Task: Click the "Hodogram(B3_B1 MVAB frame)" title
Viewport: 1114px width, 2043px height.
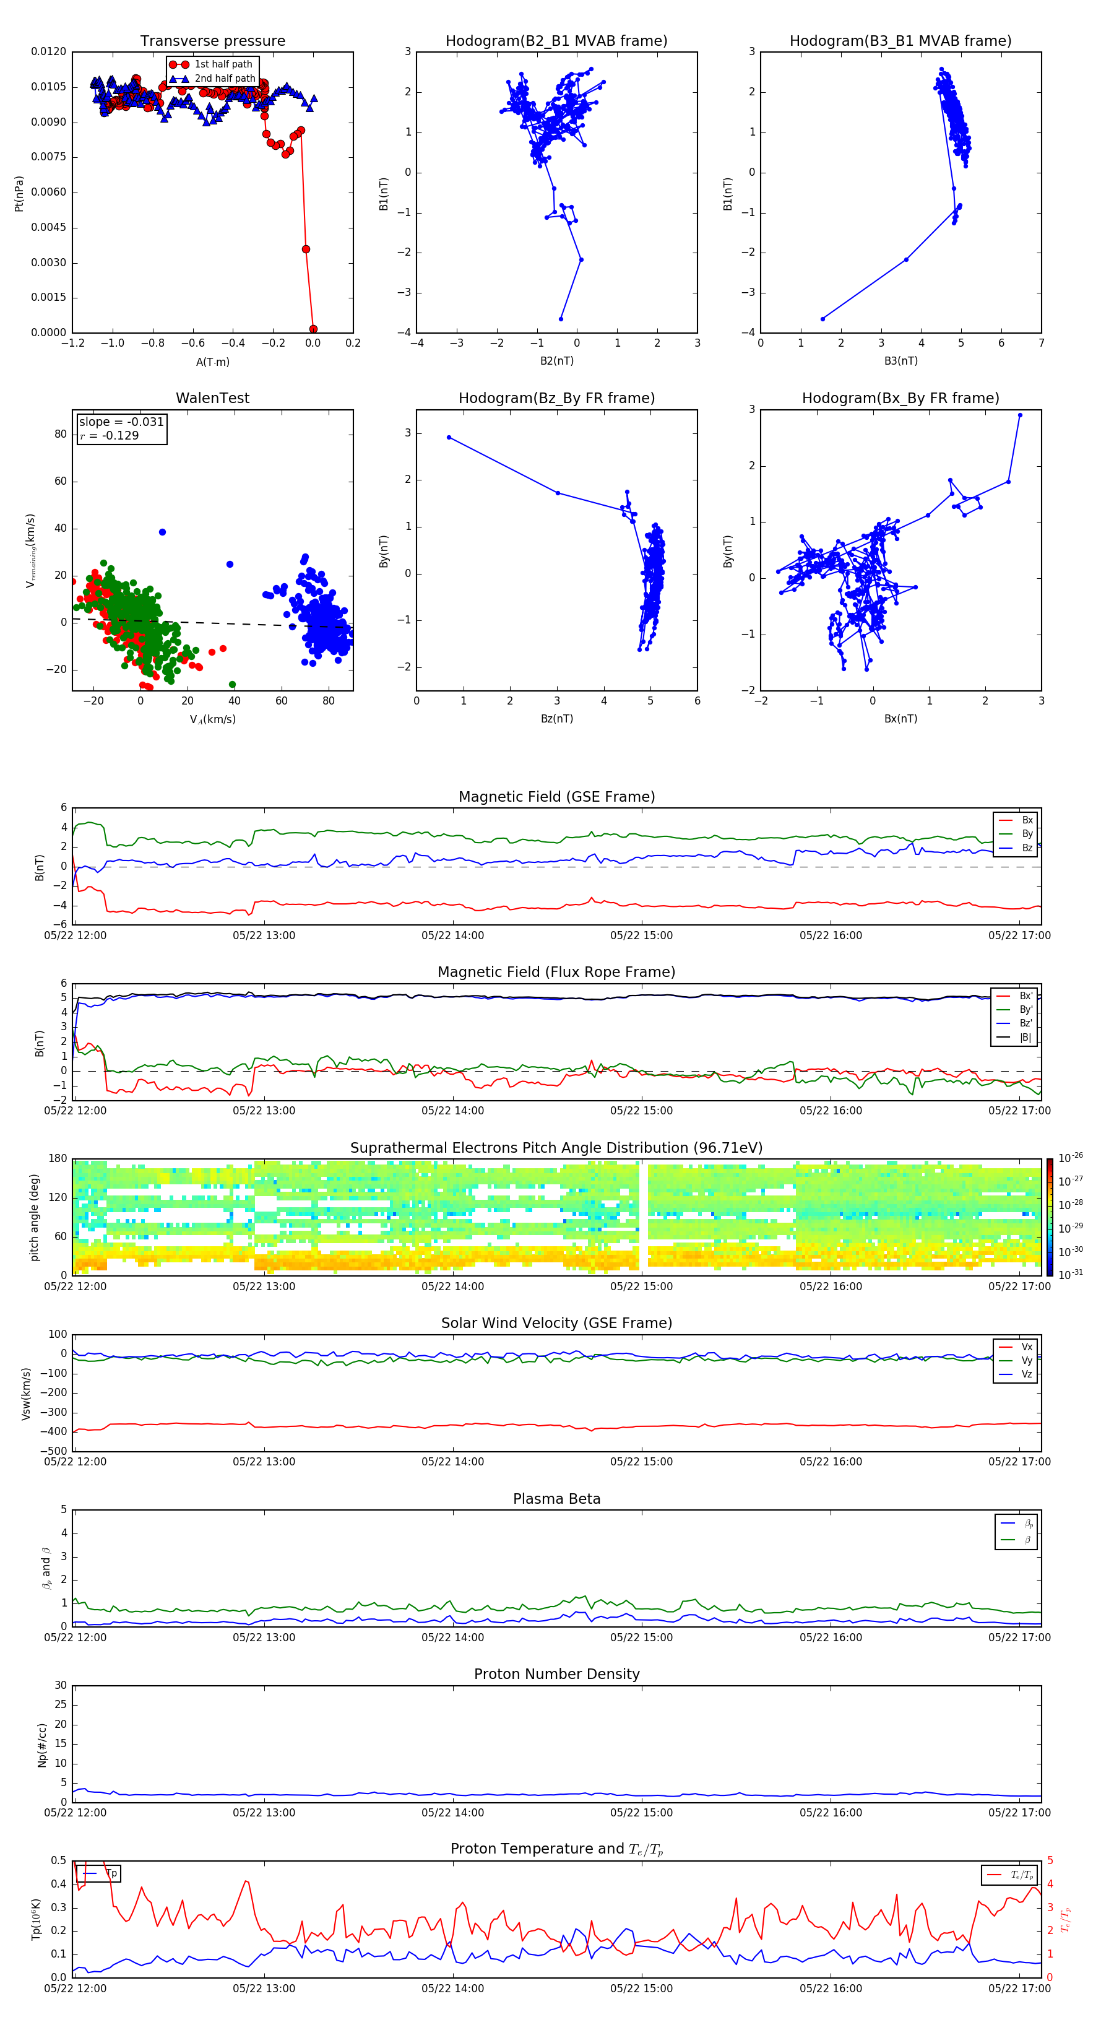Action: 900,40
